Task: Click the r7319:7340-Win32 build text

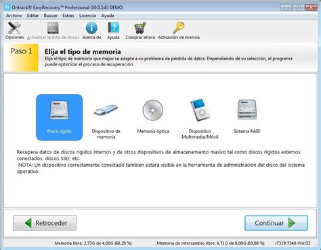Action: tap(293, 243)
